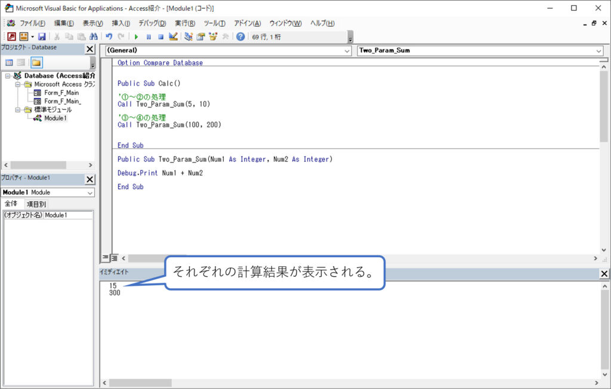611x389 pixels.
Task: Click View Object icon in Project pane
Action: pyautogui.click(x=21, y=63)
